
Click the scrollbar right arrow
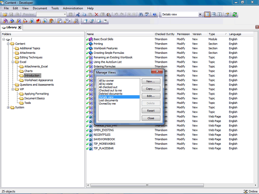255,185
